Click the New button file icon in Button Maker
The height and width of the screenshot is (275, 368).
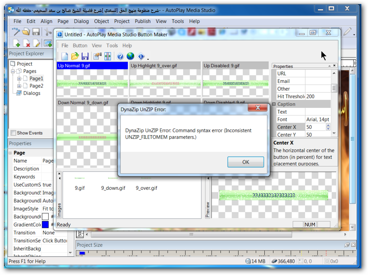(x=64, y=56)
